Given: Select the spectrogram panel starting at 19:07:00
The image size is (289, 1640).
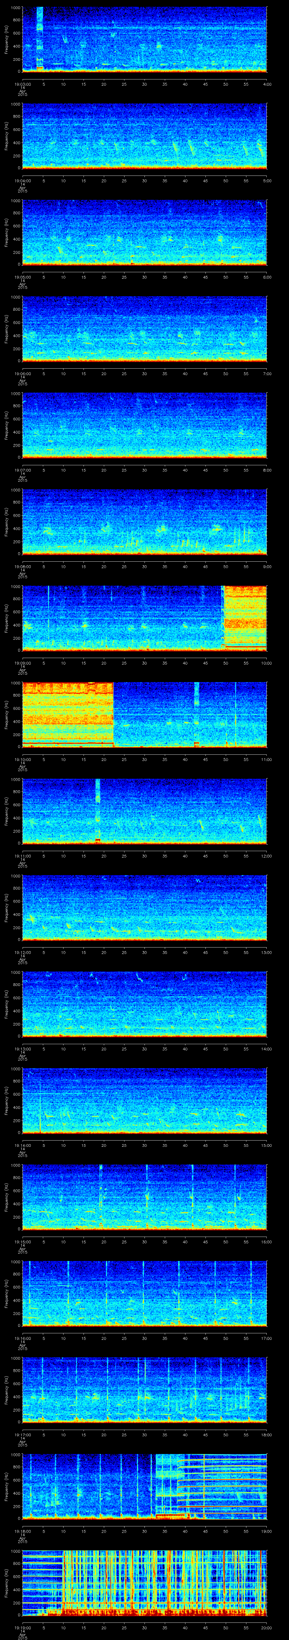Looking at the screenshot, I should click(145, 425).
